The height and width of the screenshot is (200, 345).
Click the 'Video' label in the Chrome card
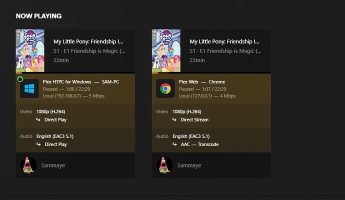coord(162,112)
